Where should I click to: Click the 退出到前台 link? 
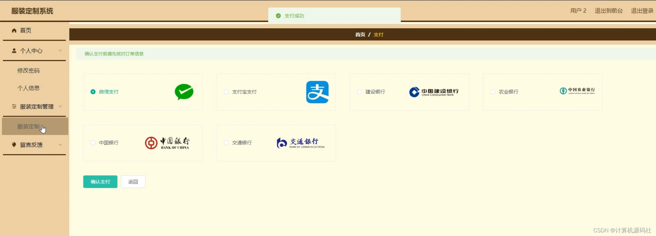tap(609, 11)
